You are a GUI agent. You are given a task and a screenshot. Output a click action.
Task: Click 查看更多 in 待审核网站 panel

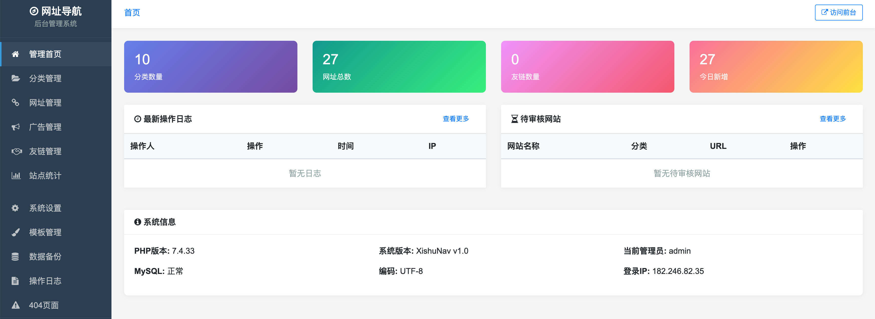[832, 119]
